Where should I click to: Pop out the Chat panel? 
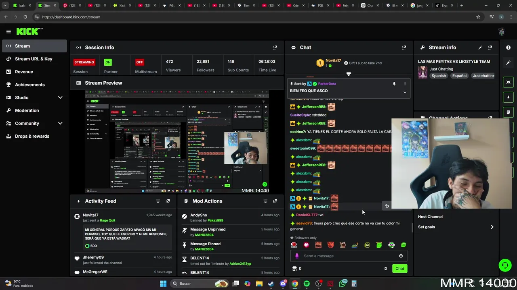point(404,48)
